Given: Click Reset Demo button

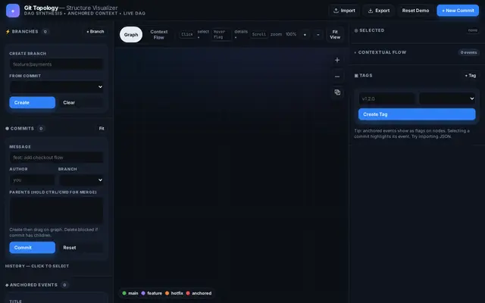Looking at the screenshot, I should coord(415,11).
